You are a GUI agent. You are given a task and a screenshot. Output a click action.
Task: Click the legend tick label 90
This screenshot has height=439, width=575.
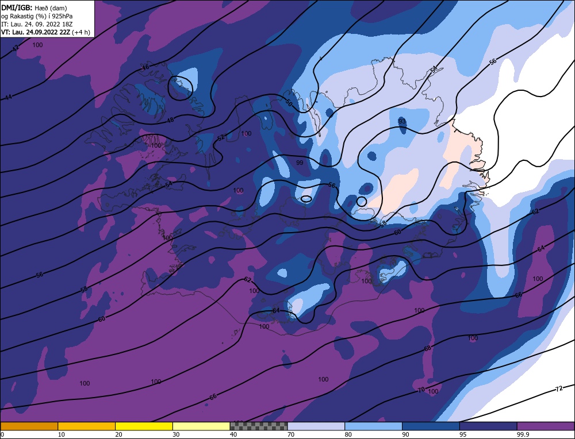pos(405,434)
